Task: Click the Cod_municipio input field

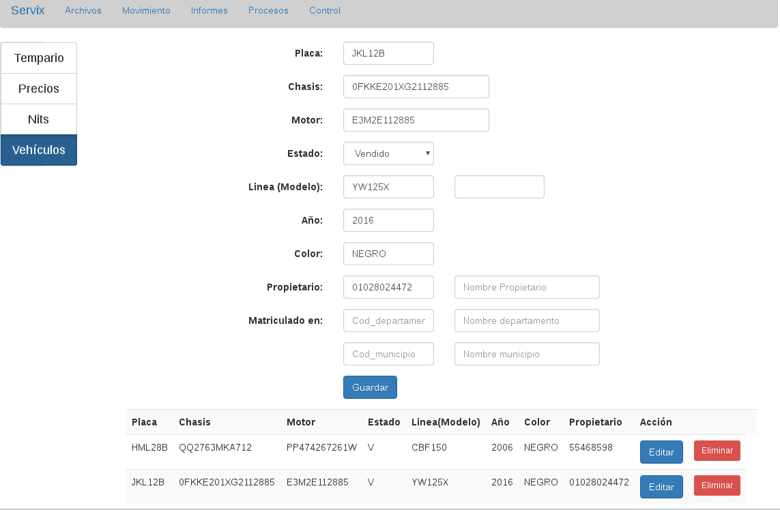Action: pos(388,354)
